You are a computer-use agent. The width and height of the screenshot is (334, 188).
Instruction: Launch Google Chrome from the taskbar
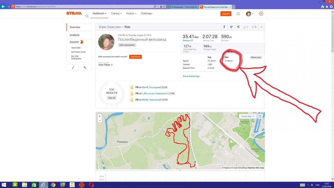click(x=53, y=185)
